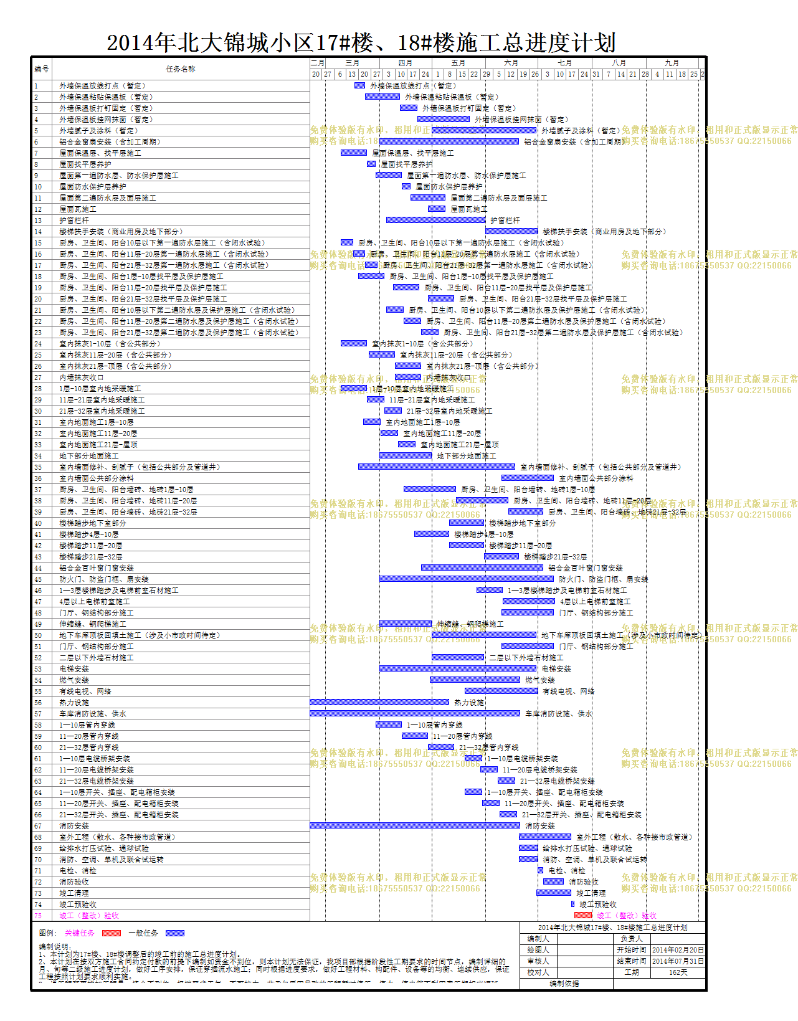Click task list row 27 内墙抹灰收口

tap(171, 378)
